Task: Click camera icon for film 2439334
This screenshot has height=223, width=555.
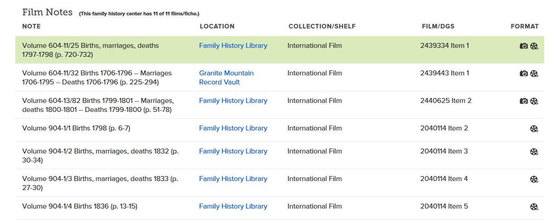Action: pos(524,46)
